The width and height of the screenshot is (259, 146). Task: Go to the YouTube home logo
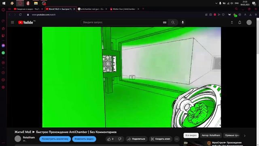tap(25, 22)
